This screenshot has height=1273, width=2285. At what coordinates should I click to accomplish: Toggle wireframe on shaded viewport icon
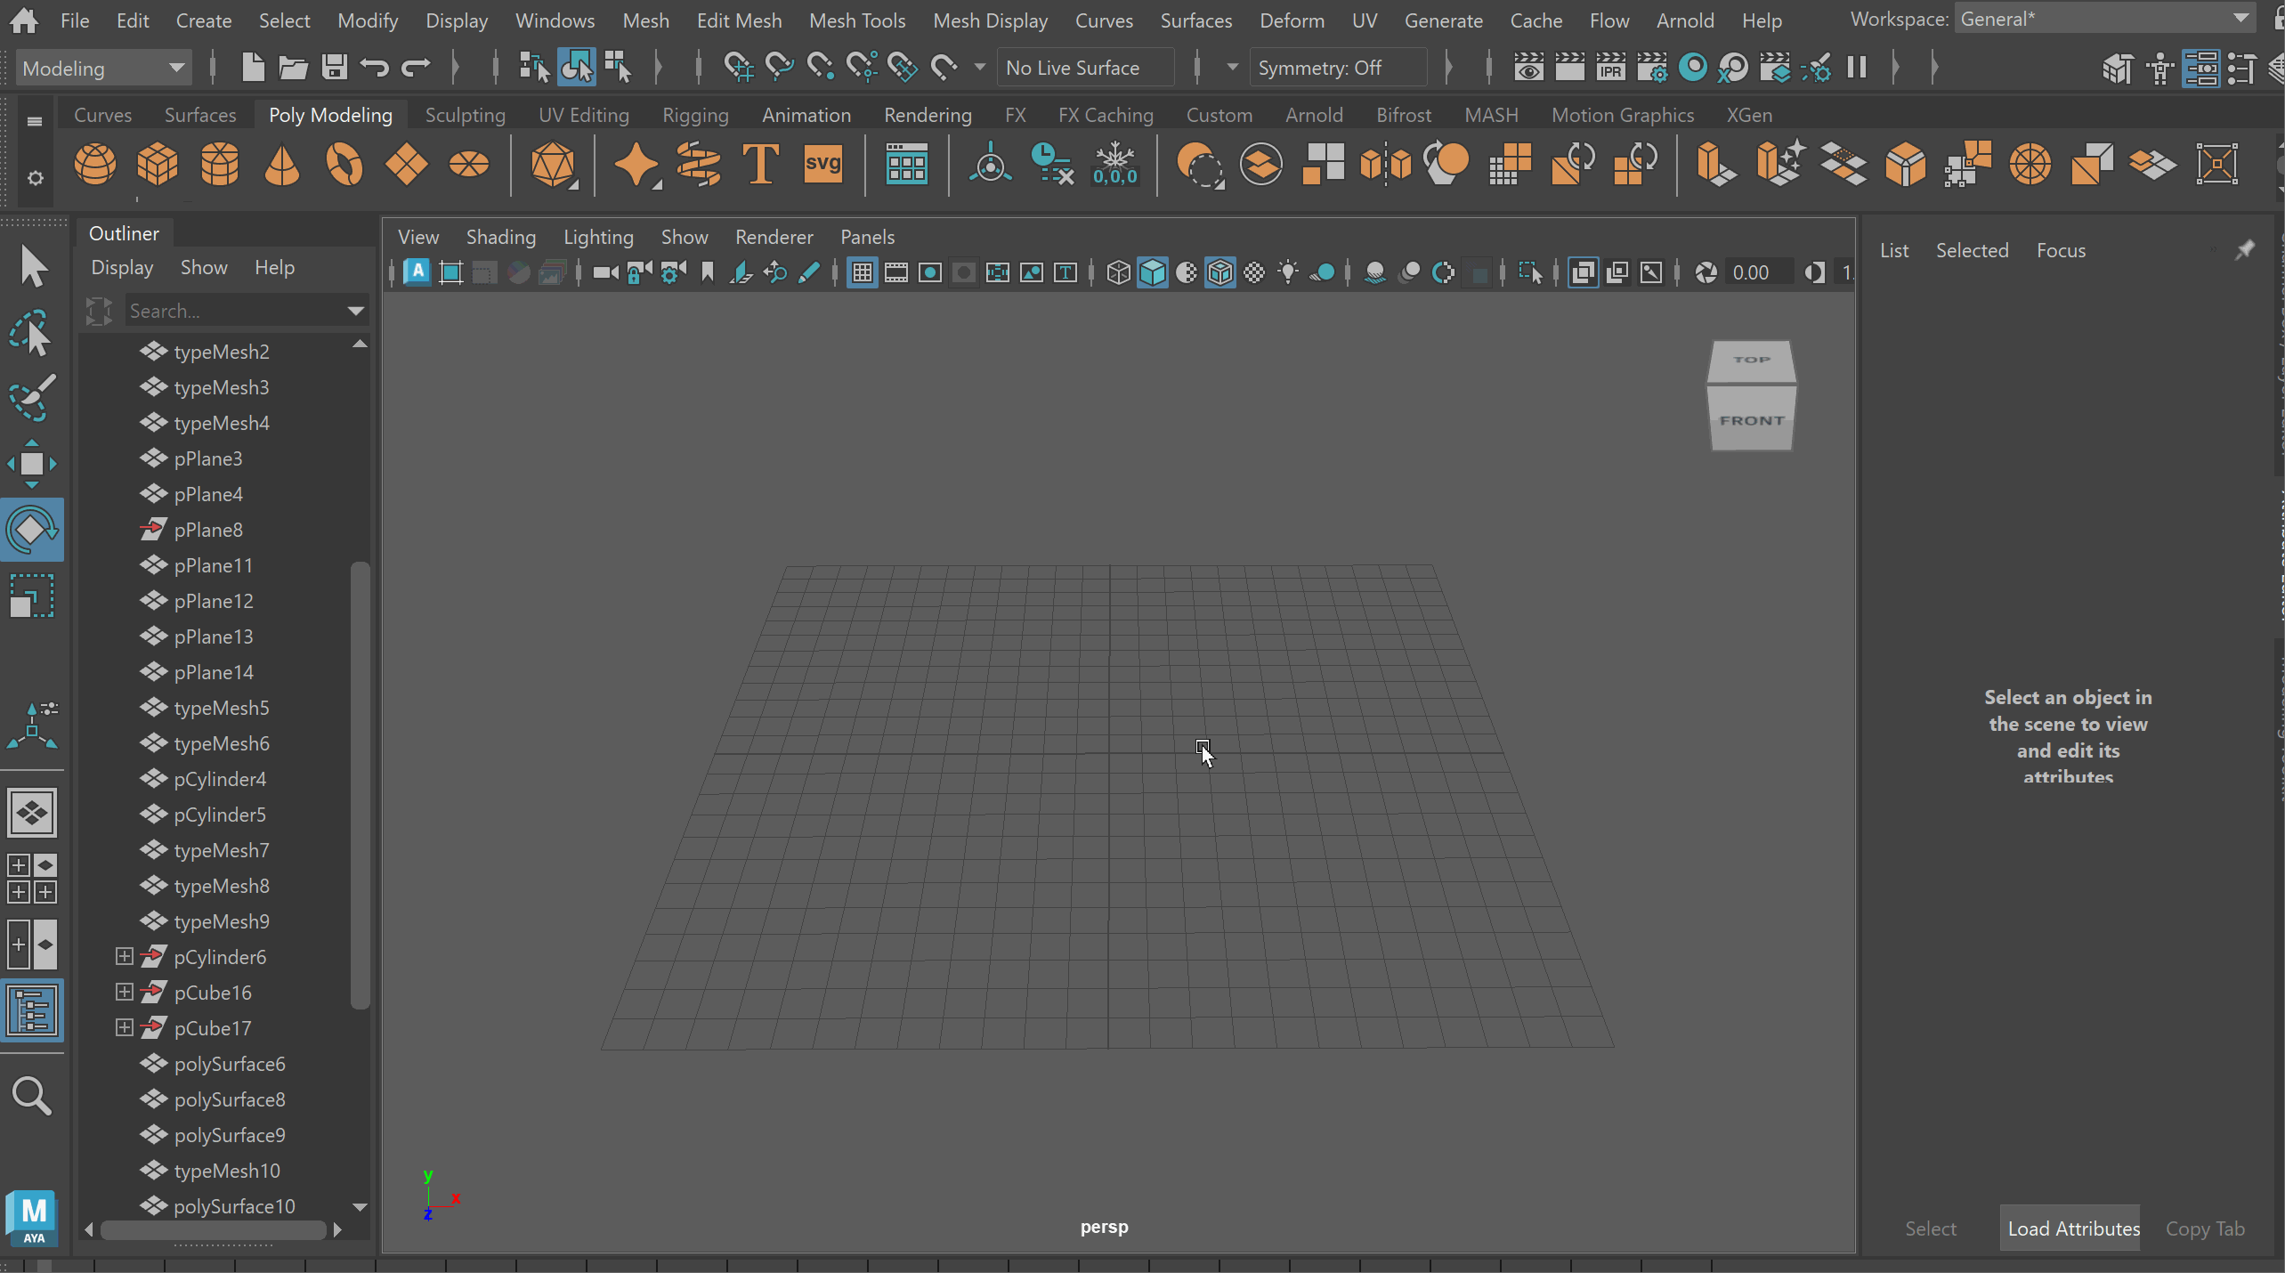coord(1219,273)
